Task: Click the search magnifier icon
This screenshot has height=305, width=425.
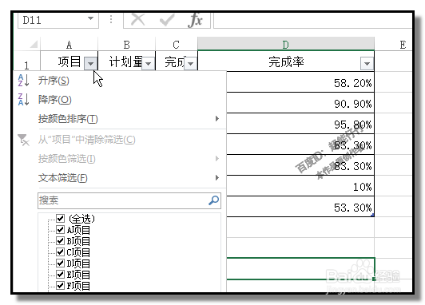Action: [213, 200]
